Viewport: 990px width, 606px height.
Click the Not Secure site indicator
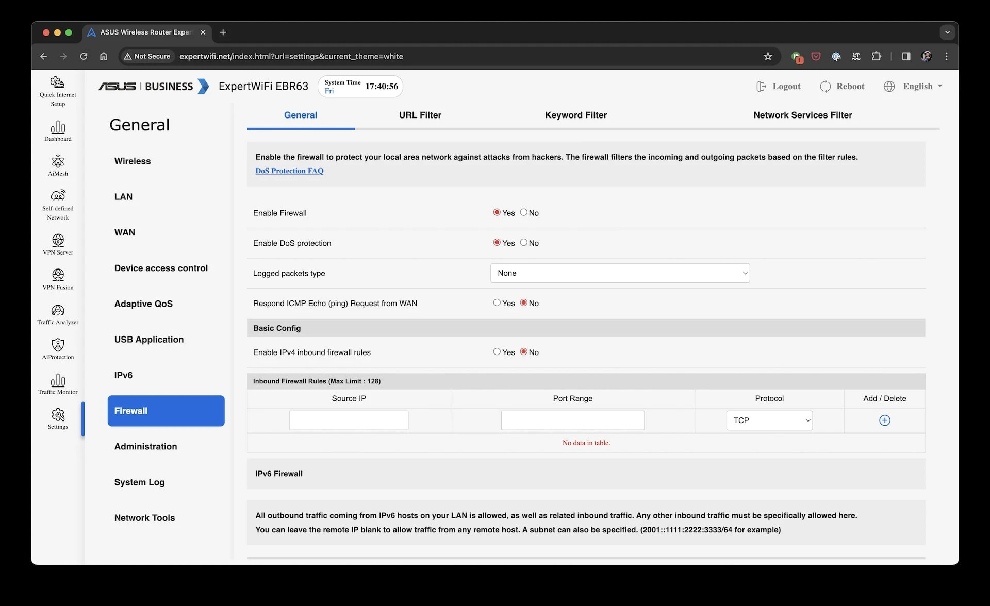tap(147, 56)
